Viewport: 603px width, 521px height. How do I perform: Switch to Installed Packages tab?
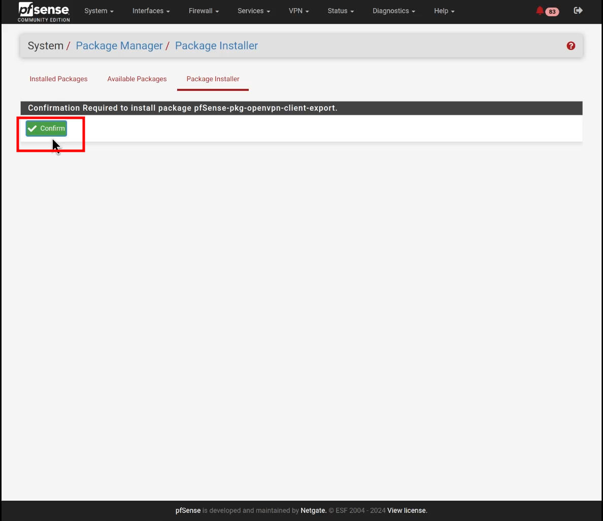(58, 79)
